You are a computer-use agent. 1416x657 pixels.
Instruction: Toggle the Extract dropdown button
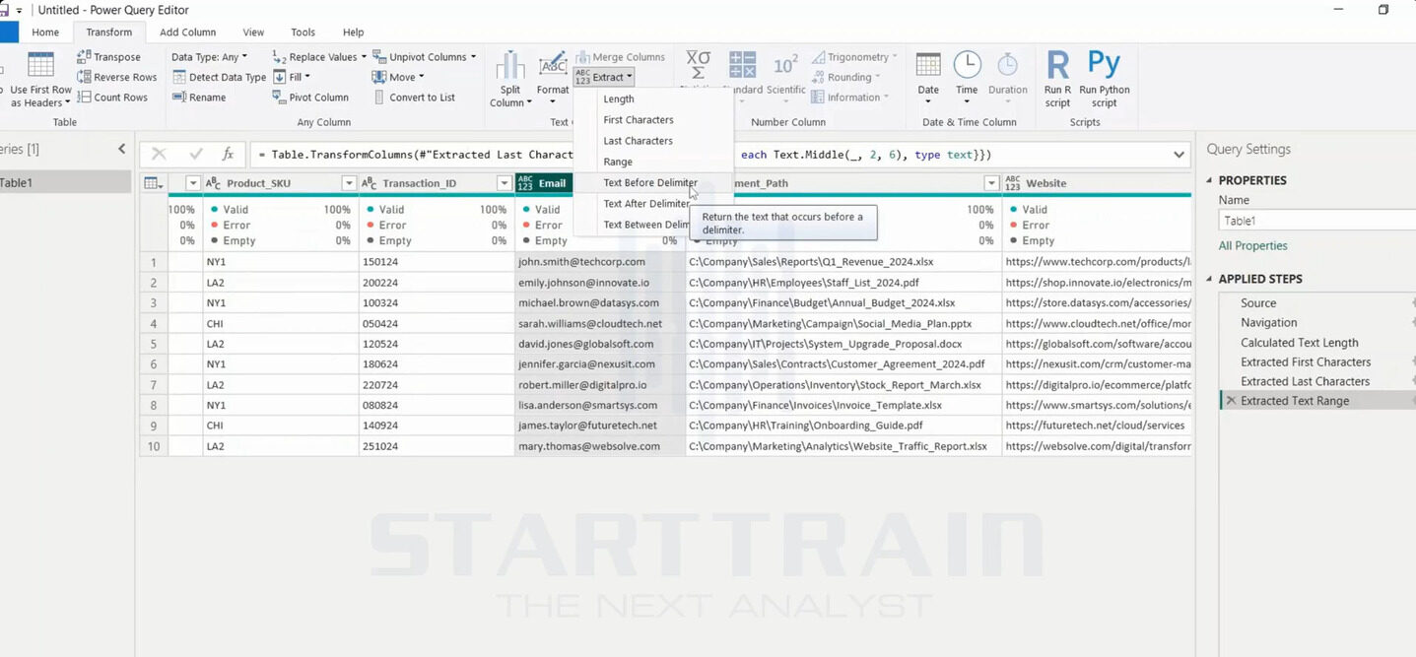604,77
